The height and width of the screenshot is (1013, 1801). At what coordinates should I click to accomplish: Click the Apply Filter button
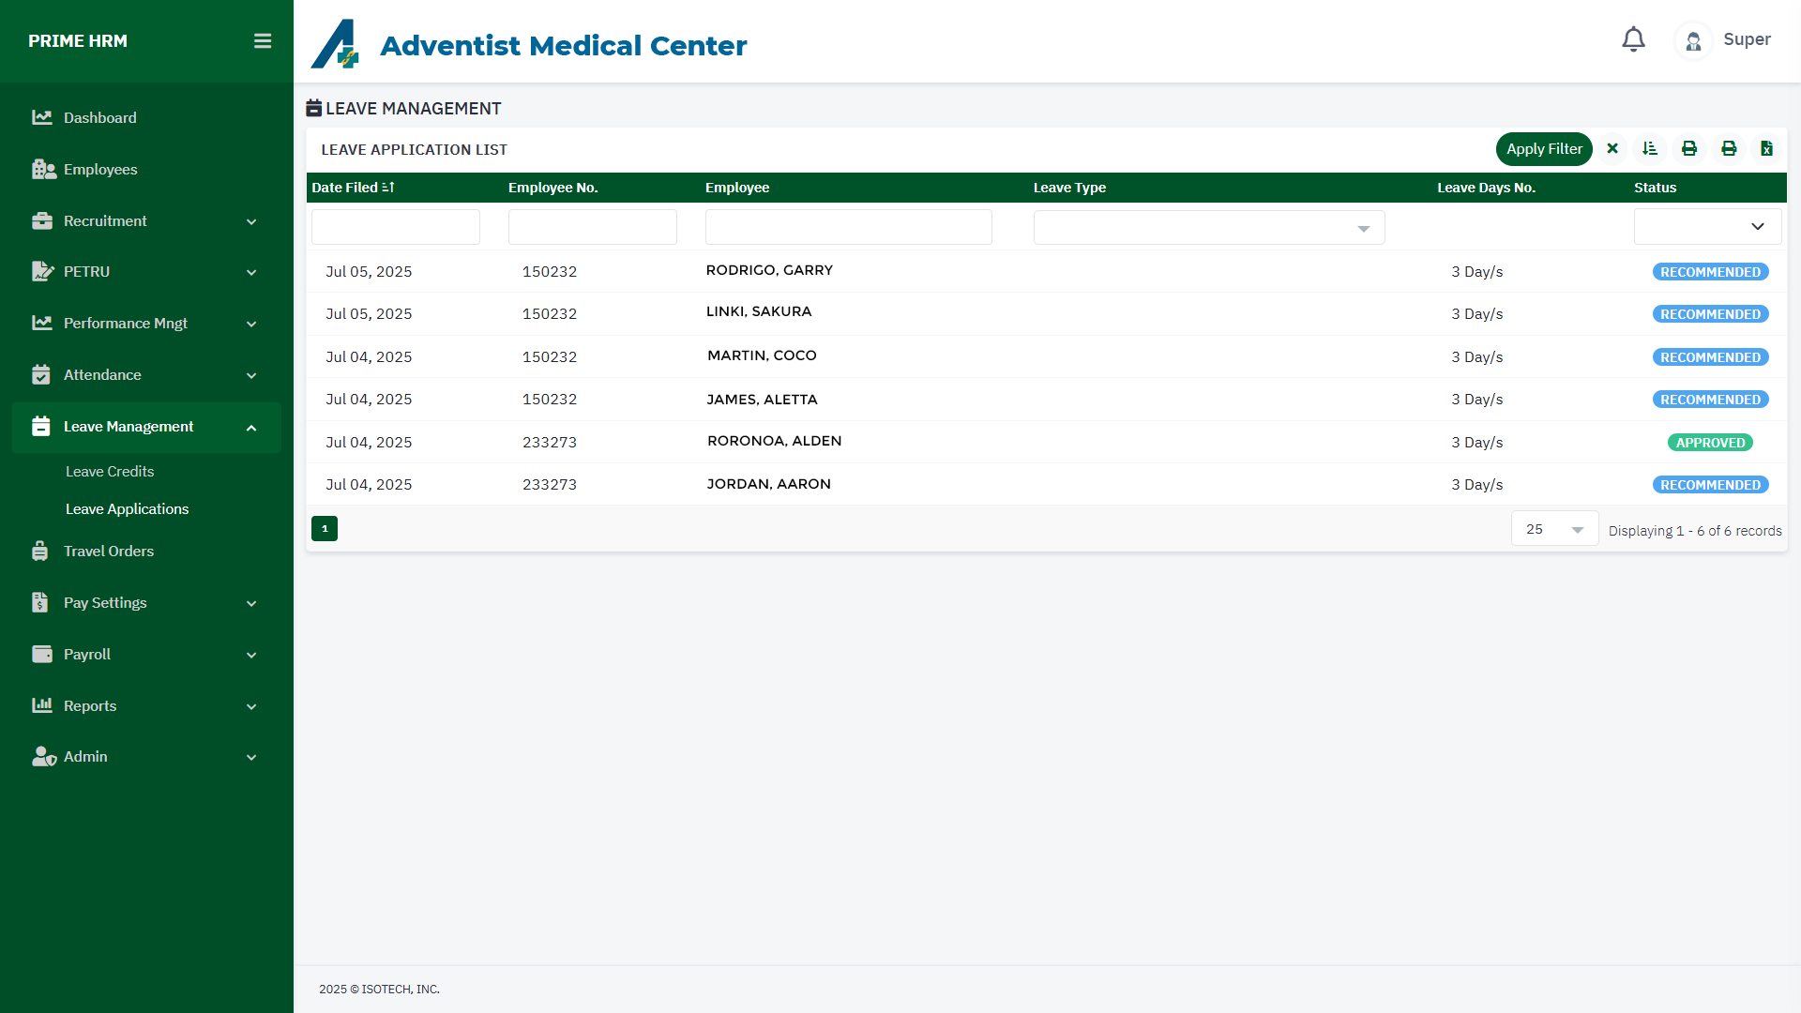click(1543, 149)
